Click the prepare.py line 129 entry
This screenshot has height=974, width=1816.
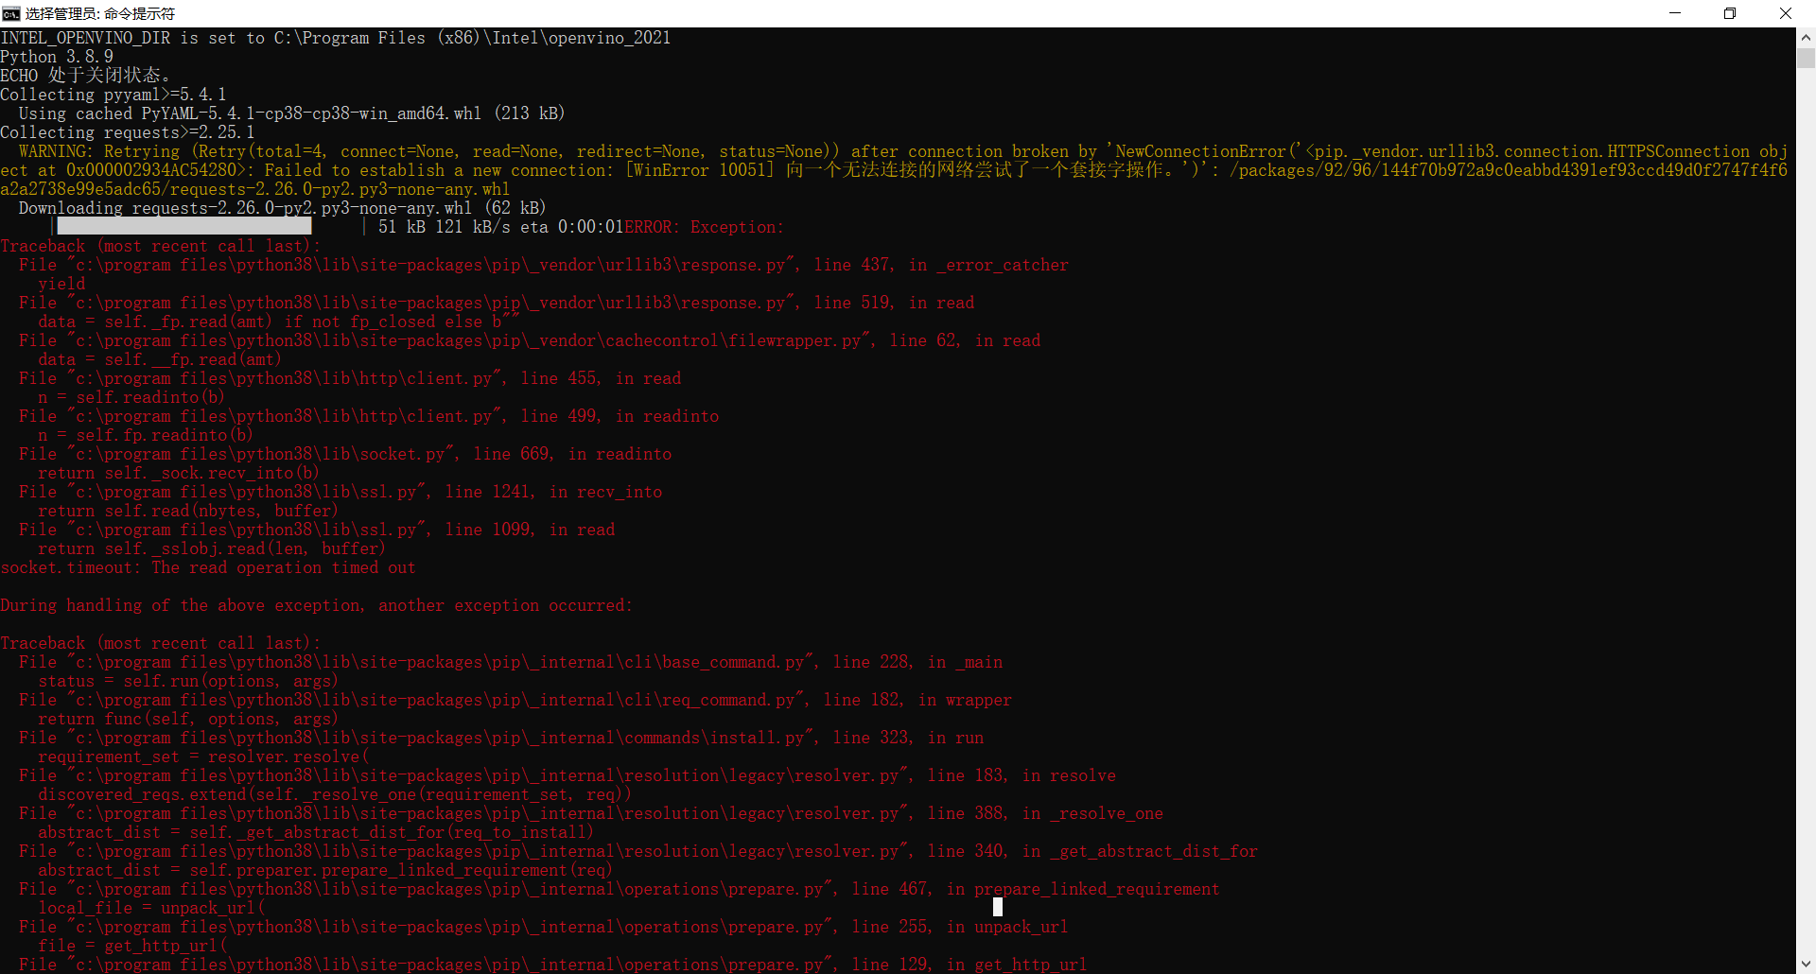point(553,965)
